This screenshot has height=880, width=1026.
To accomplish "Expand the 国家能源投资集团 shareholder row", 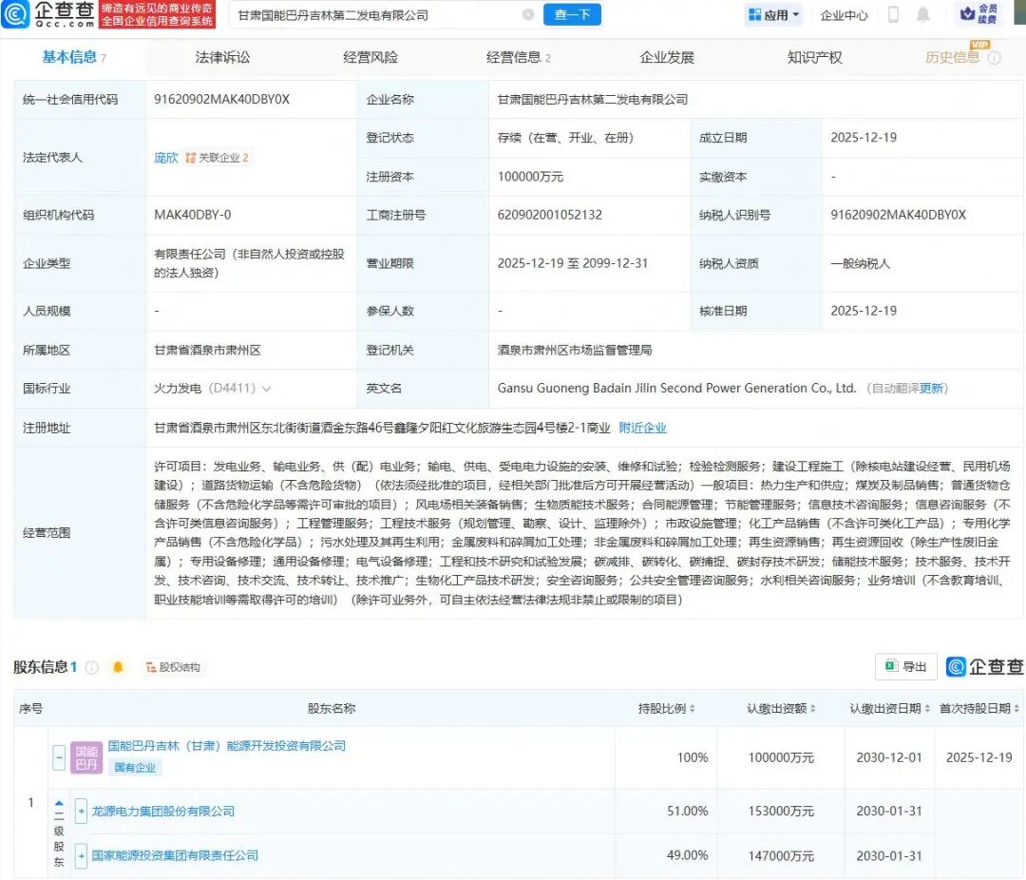I will 81,855.
